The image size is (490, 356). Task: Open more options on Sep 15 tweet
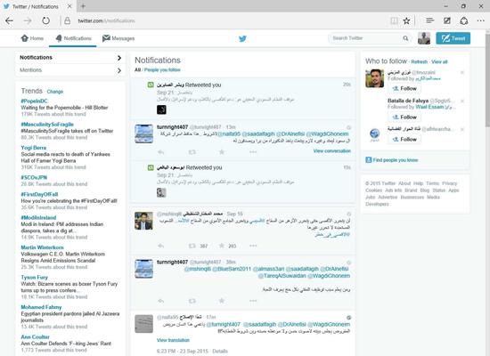(x=253, y=246)
